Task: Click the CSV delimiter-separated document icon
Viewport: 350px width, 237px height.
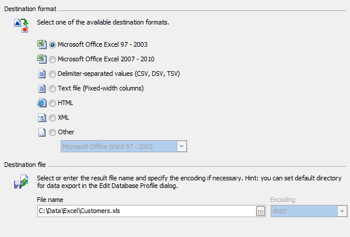Action: [x=42, y=74]
